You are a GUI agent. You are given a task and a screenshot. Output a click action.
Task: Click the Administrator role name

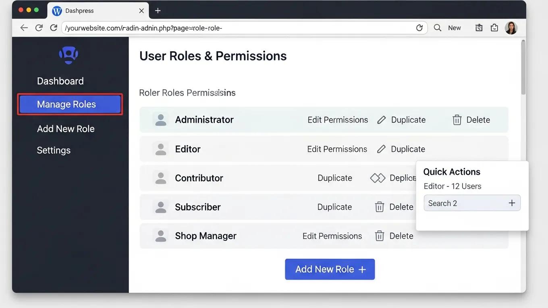pyautogui.click(x=204, y=120)
